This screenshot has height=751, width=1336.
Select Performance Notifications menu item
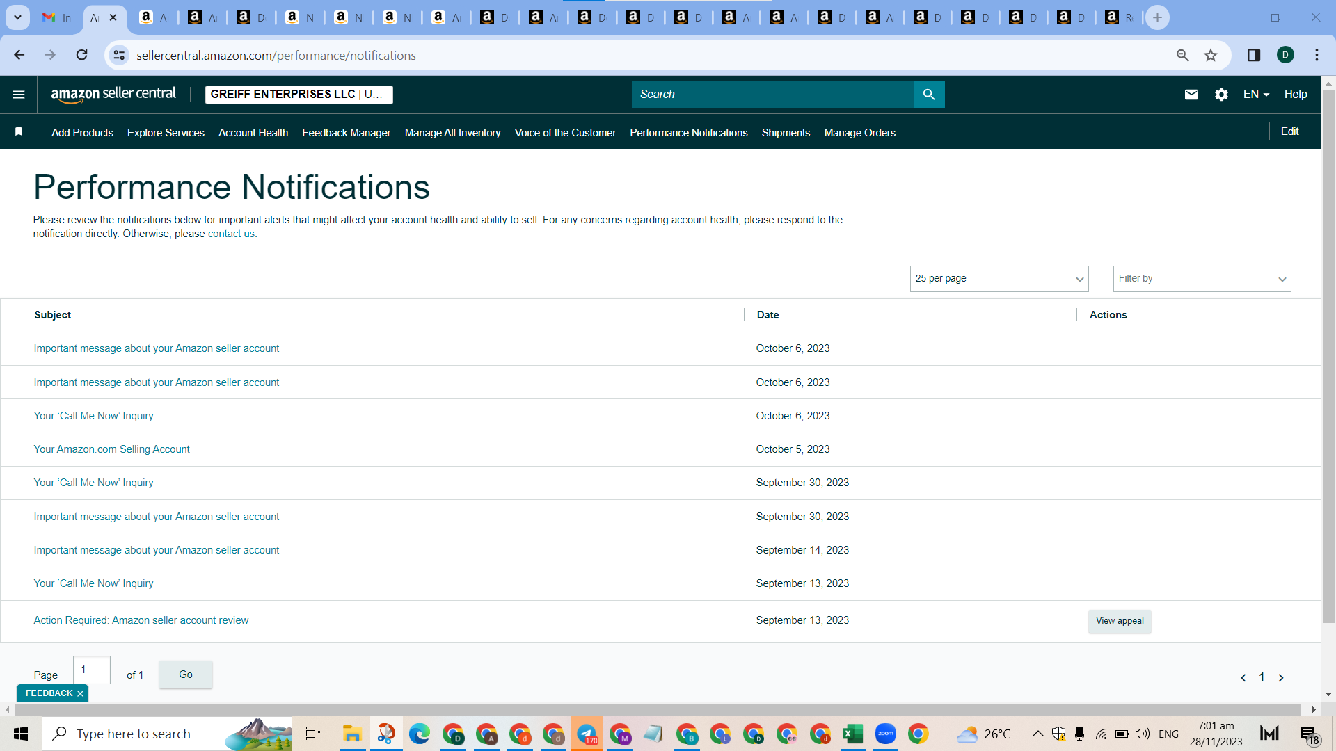pos(689,133)
